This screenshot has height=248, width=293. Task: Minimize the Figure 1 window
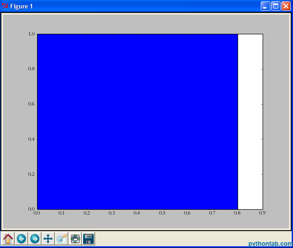265,6
